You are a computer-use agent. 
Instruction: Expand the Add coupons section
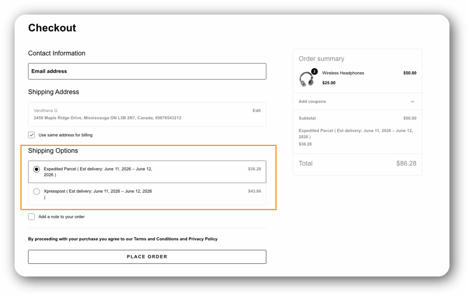pos(357,101)
